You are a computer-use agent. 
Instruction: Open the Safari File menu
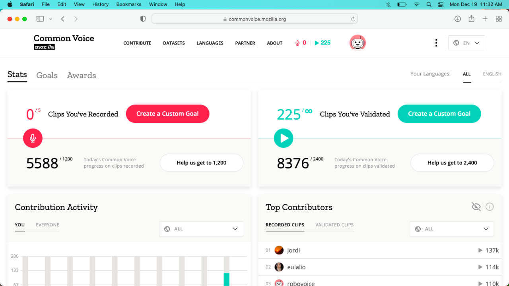tap(46, 4)
